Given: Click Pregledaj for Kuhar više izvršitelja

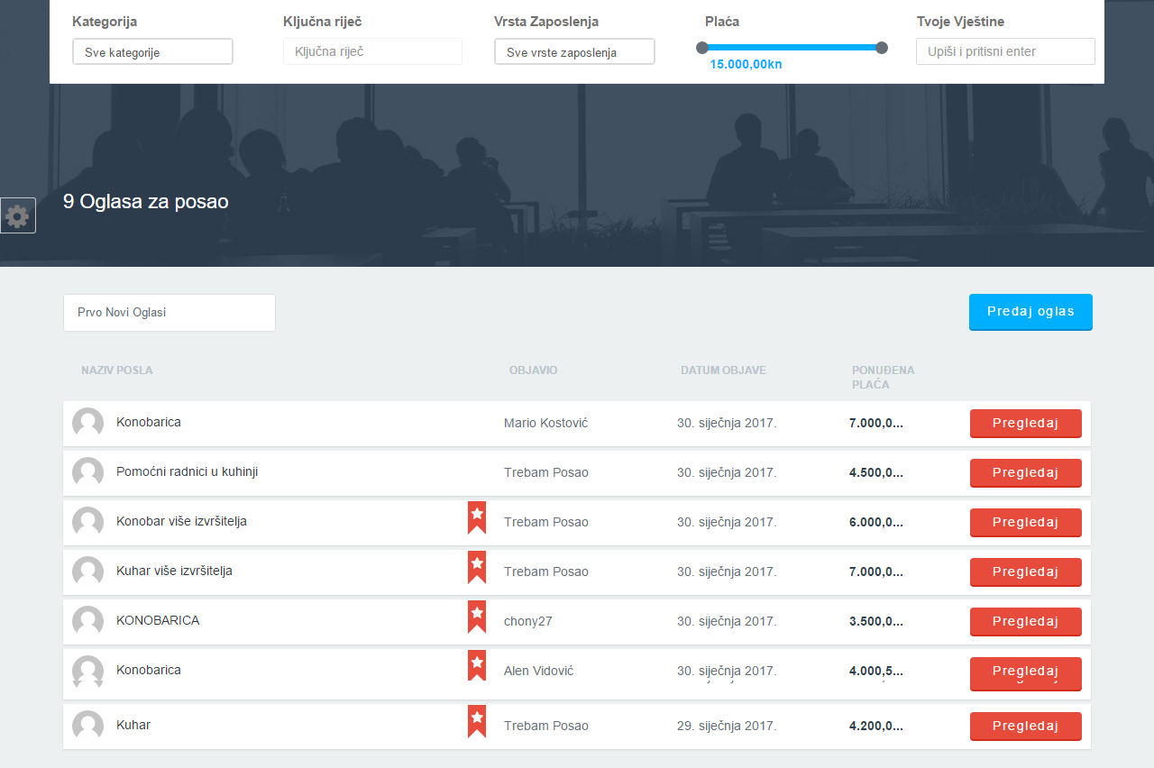Looking at the screenshot, I should (x=1026, y=572).
